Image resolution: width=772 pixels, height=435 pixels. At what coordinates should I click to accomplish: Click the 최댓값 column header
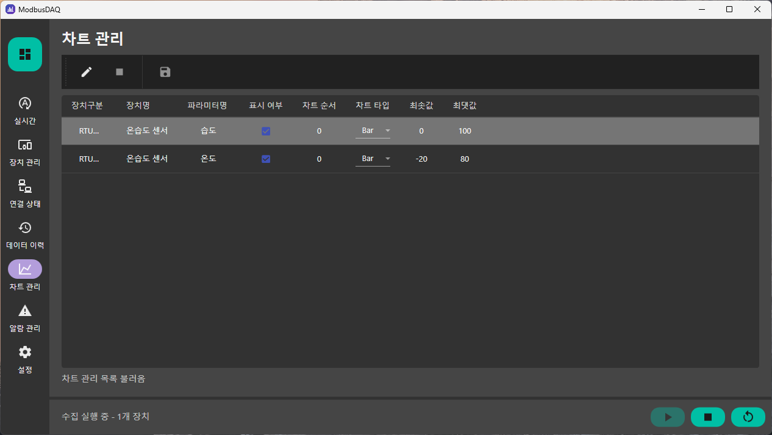465,106
